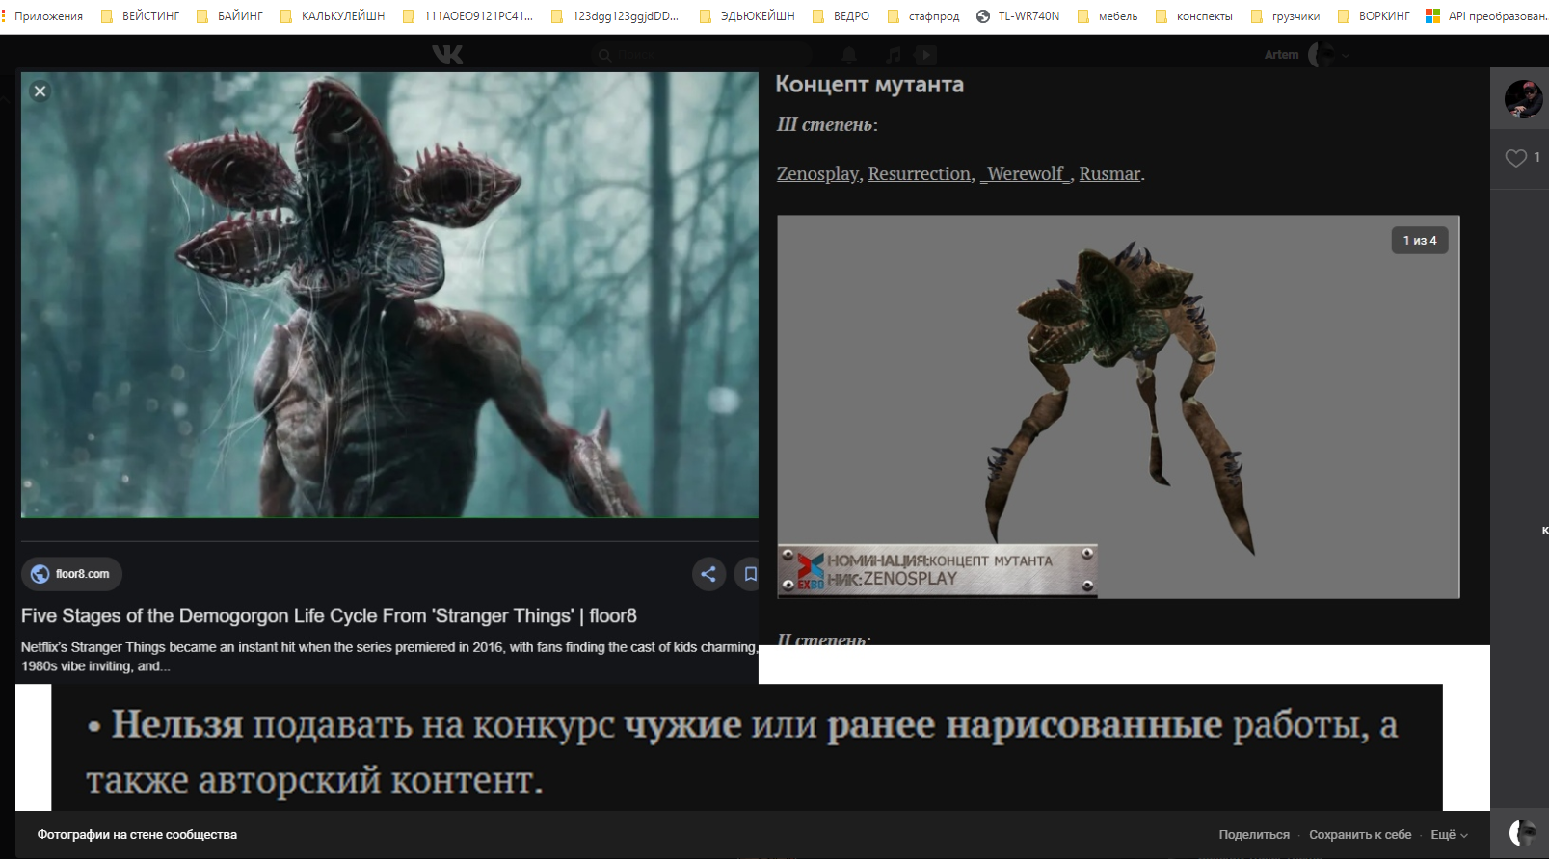Bookmark the floor8 image result
Viewport: 1549px width, 859px height.
750,574
